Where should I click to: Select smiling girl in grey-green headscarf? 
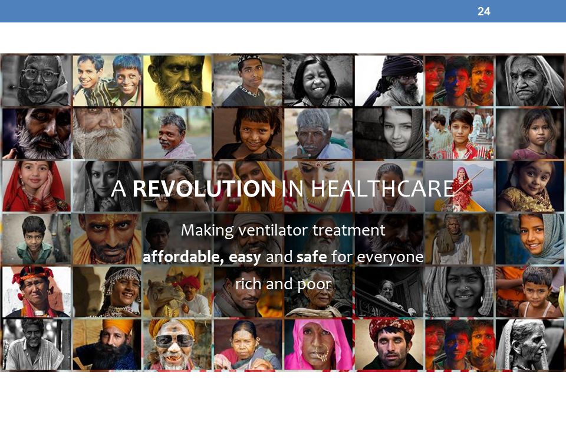[530, 239]
